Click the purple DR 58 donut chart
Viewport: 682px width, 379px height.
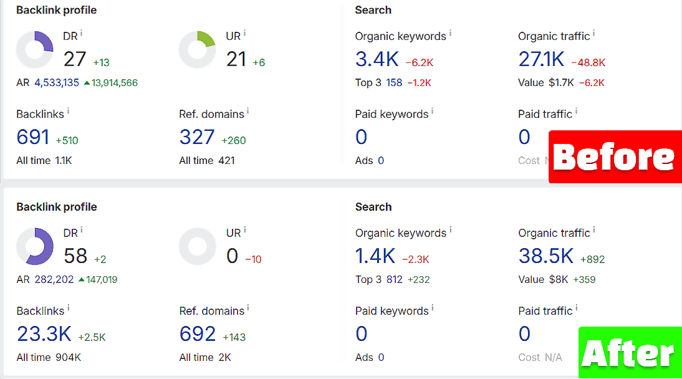[x=35, y=246]
